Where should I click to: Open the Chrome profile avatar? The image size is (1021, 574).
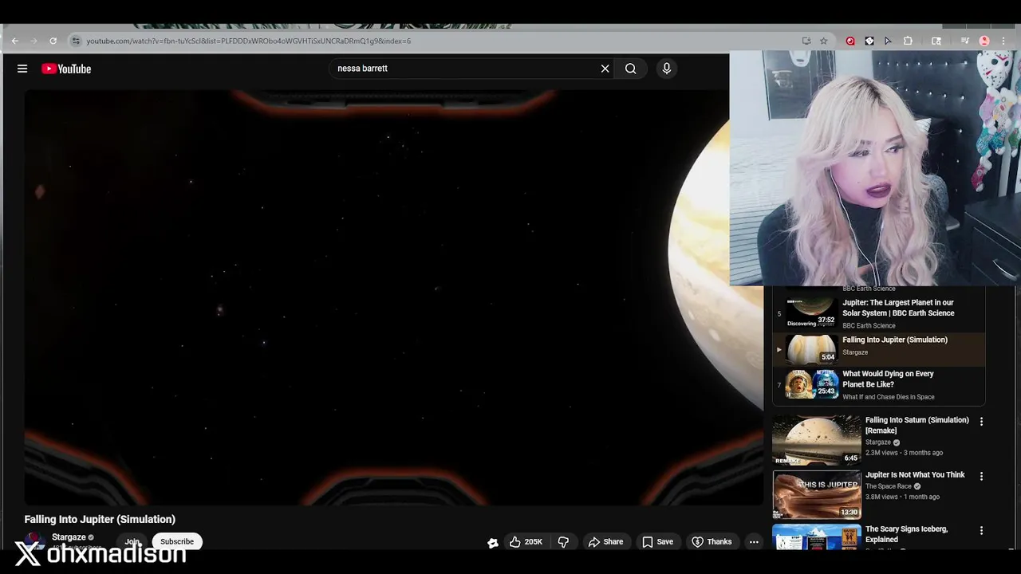(x=984, y=41)
